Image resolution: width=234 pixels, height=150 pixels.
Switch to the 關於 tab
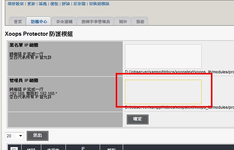click(123, 22)
